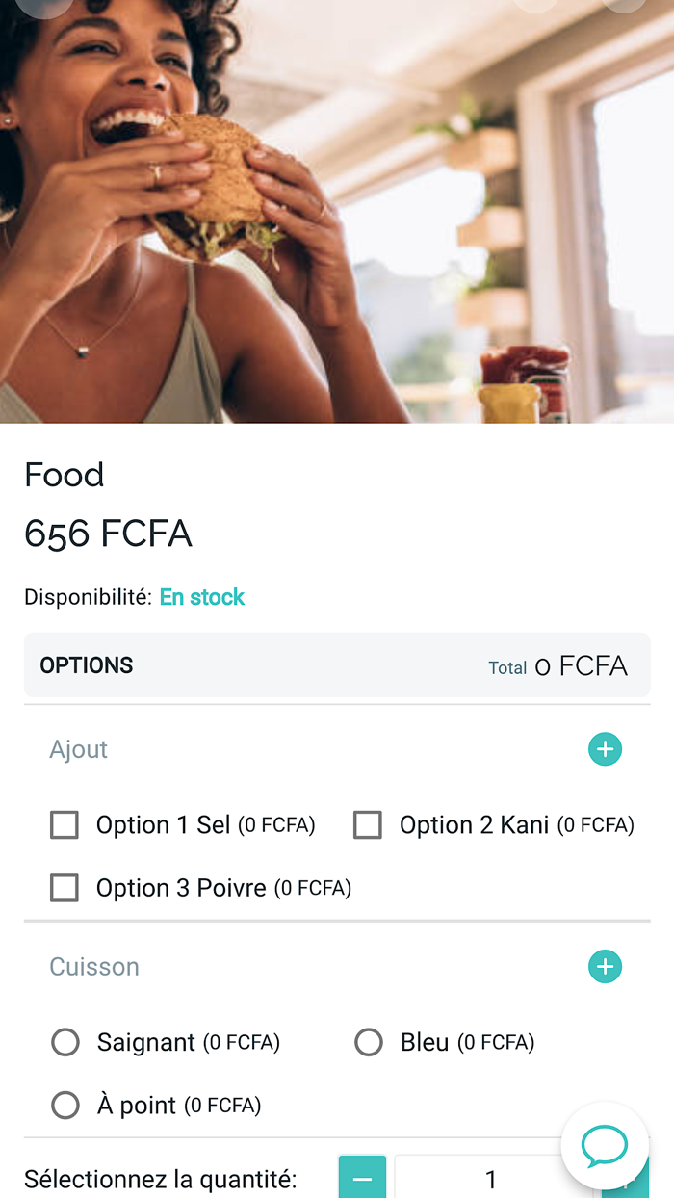Click the Sélectionnez la quantité label
The height and width of the screenshot is (1198, 674).
(160, 1180)
